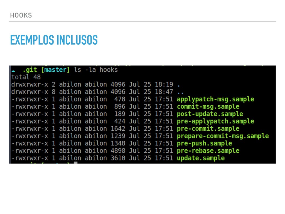Image resolution: width=285 pixels, height=214 pixels.
Task: Click the double-dot parent directory entry
Action: 180,93
